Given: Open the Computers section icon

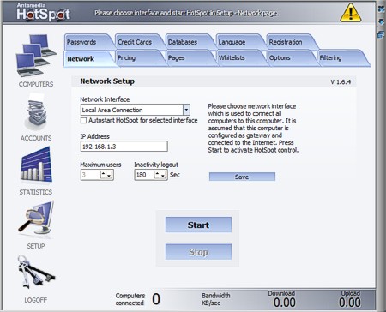Looking at the screenshot, I should pyautogui.click(x=36, y=56).
